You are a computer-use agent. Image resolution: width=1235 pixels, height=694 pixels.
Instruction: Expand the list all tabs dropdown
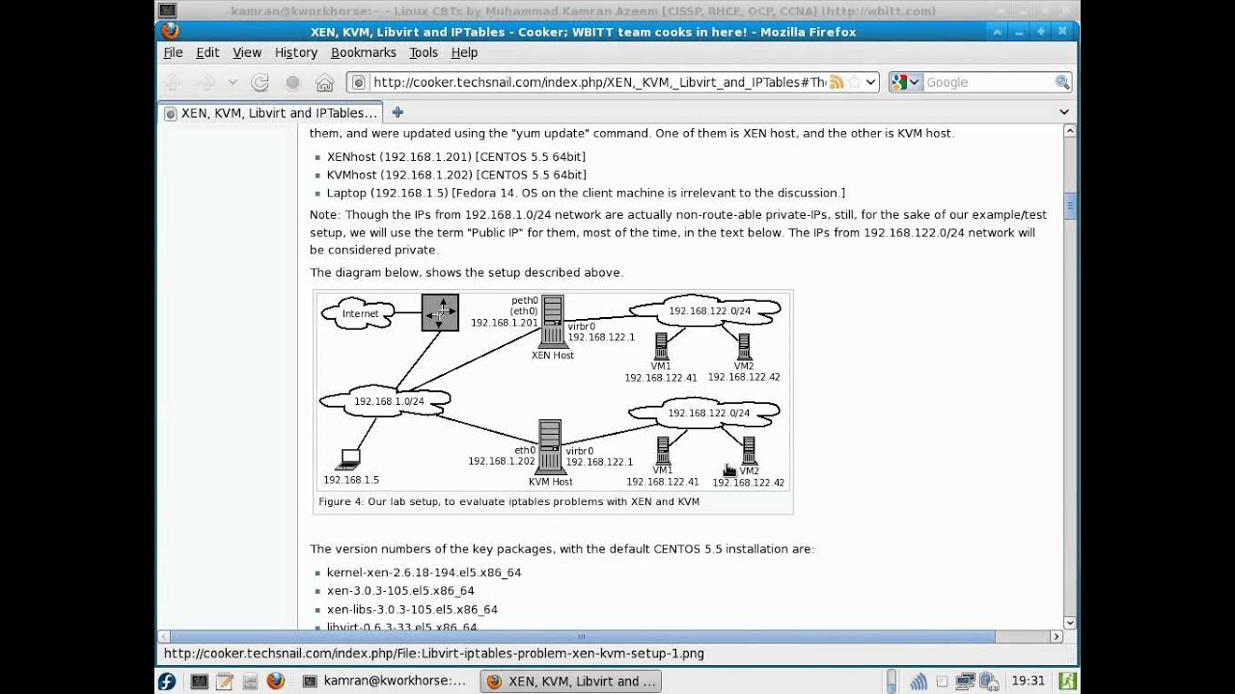[x=1064, y=113]
